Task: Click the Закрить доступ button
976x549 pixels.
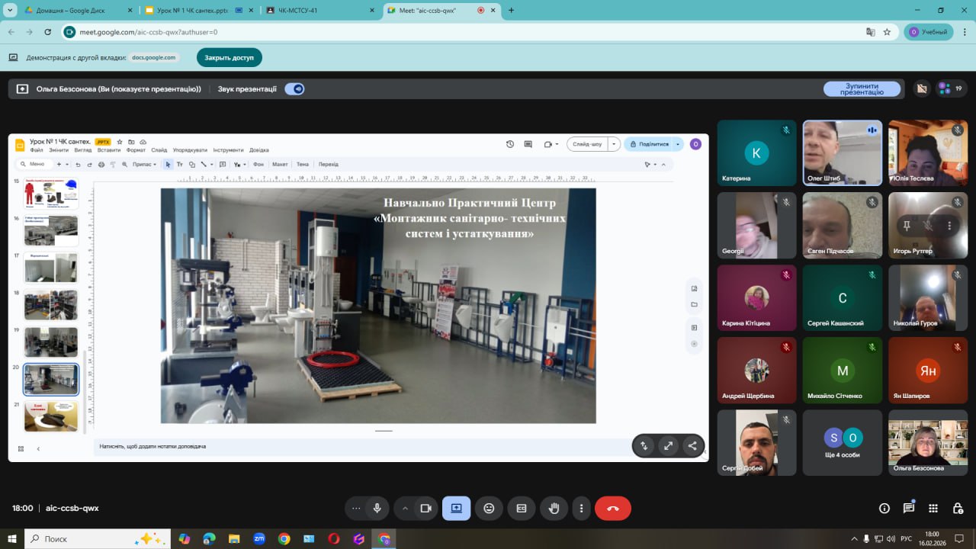Action: (229, 58)
